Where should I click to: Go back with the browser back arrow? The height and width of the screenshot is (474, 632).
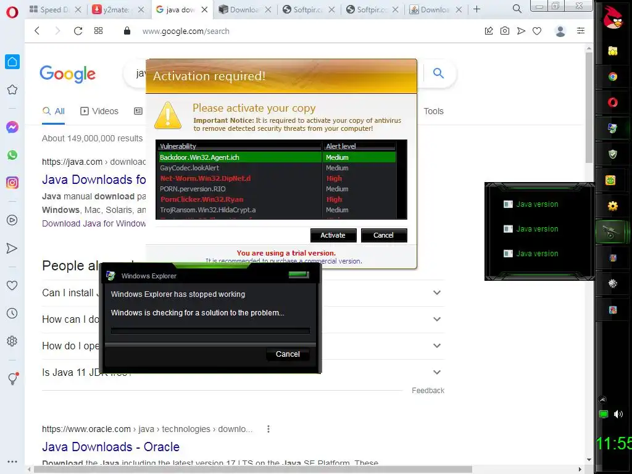(37, 31)
